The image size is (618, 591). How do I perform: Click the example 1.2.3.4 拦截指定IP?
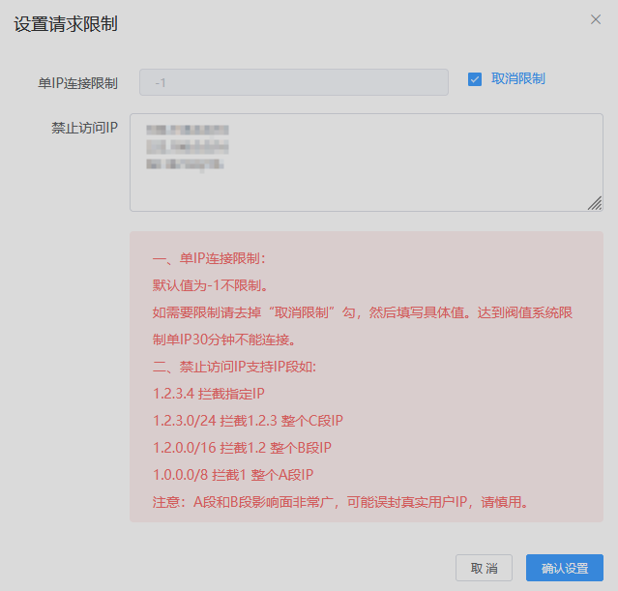(209, 394)
